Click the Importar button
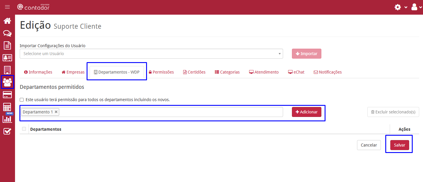 [x=307, y=54]
